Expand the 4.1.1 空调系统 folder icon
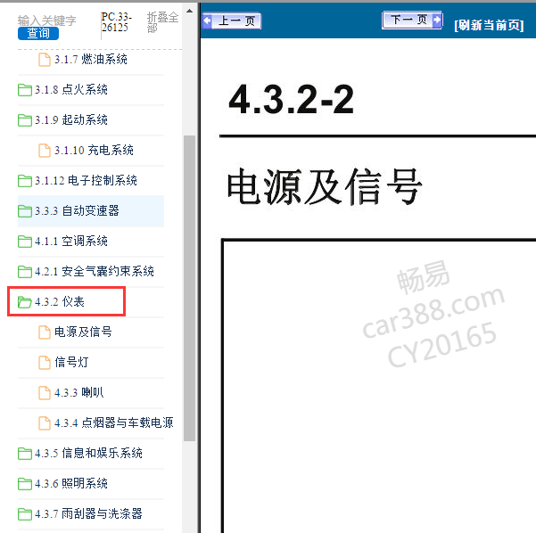The height and width of the screenshot is (533, 536). (25, 242)
